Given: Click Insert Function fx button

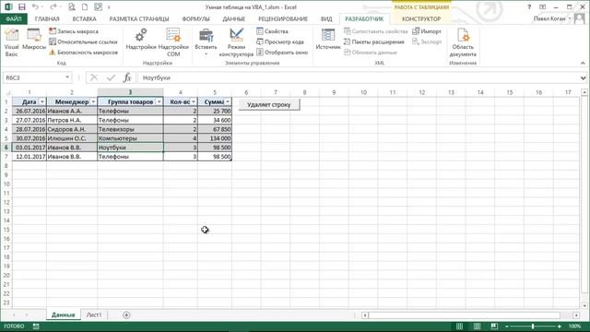Looking at the screenshot, I should (127, 77).
